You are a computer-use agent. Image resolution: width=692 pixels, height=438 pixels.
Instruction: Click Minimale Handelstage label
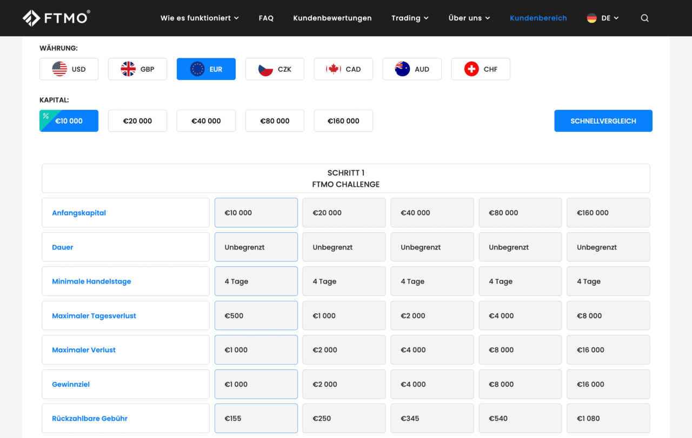click(91, 281)
